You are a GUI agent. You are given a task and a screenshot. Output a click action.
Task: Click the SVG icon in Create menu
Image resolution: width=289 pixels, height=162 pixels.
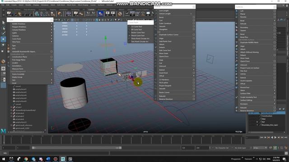click(9, 49)
